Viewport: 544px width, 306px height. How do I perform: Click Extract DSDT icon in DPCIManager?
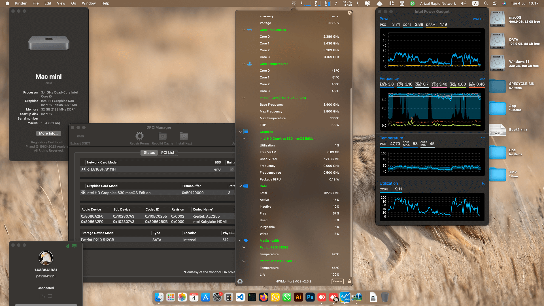pos(80,136)
